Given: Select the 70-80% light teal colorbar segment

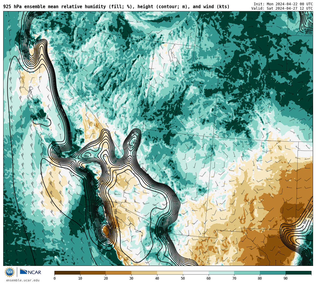Looking at the screenshot, I should pyautogui.click(x=247, y=273).
